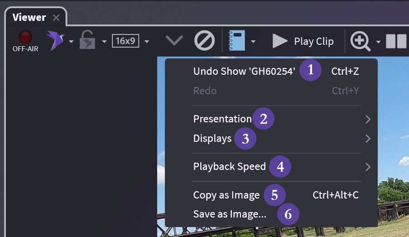Click the two-column split view icon
The image size is (409, 237).
[x=396, y=41]
